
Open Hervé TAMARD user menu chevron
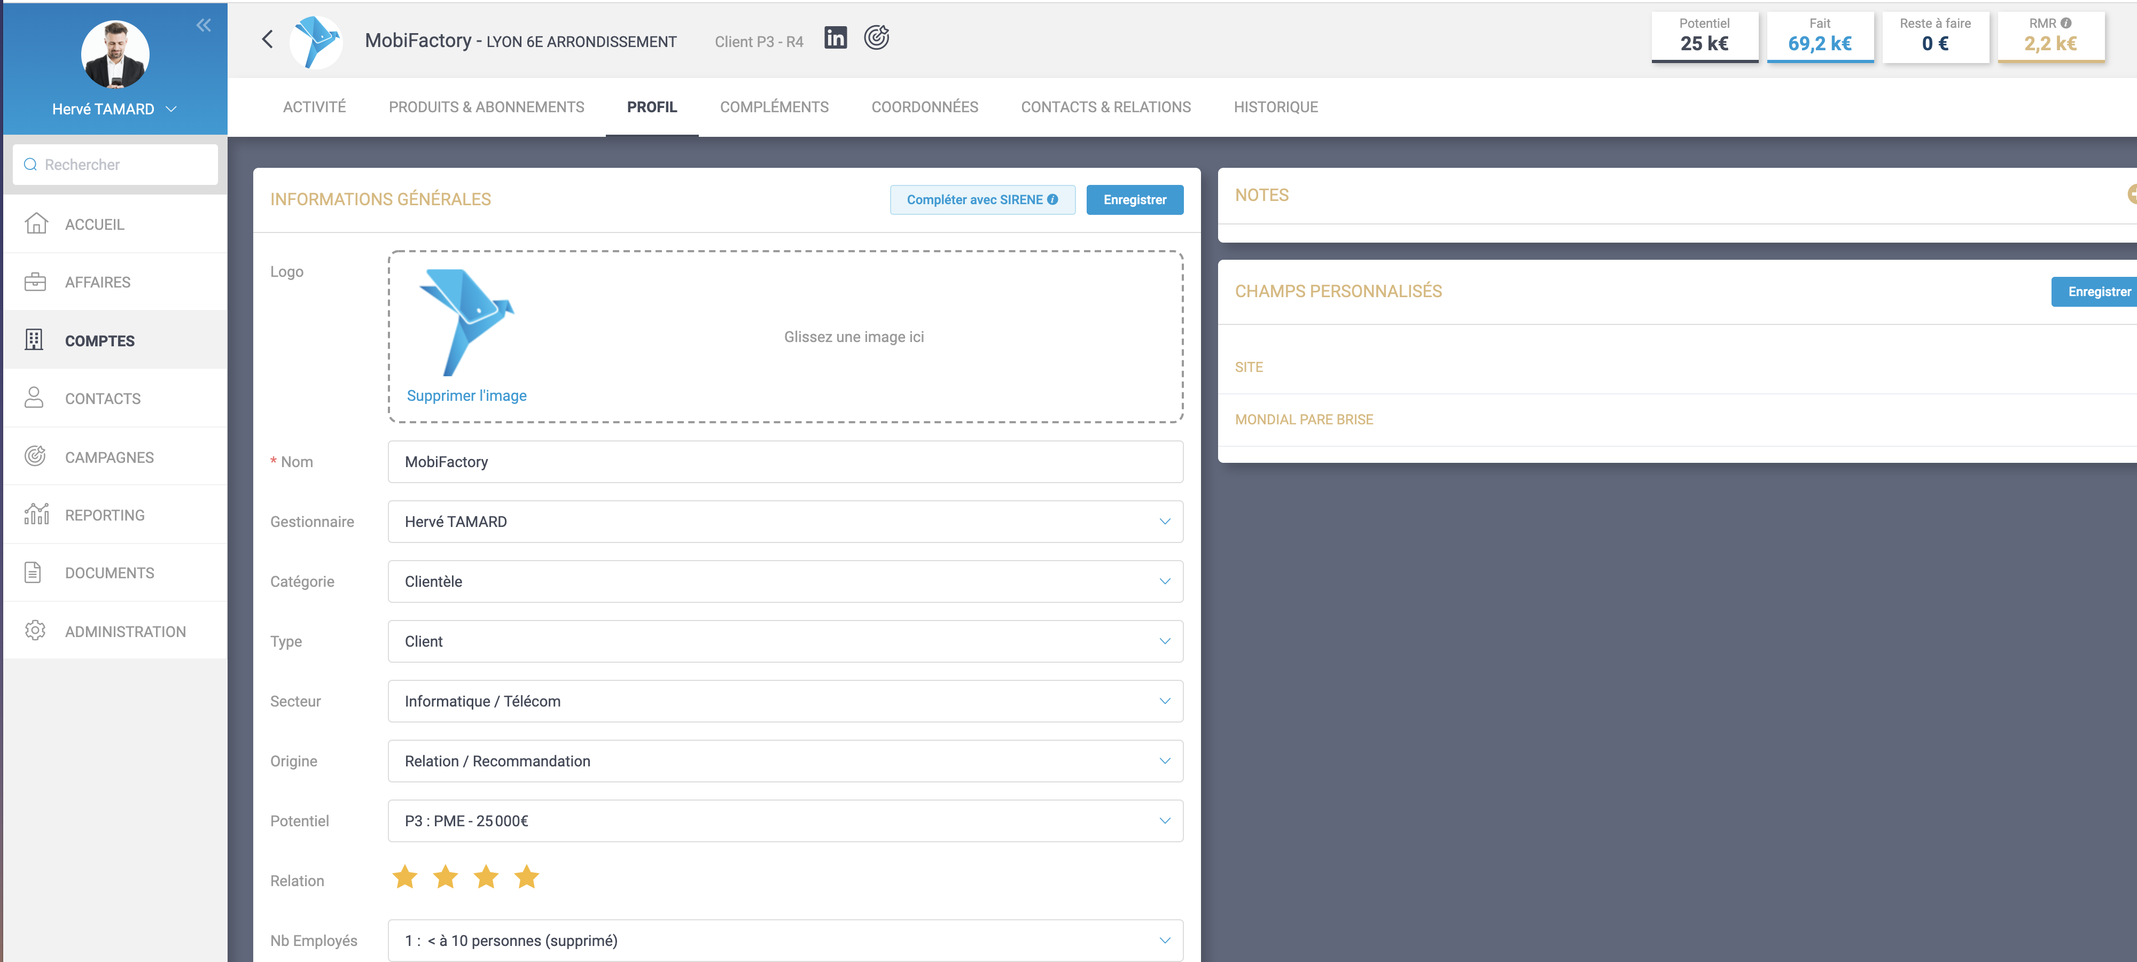click(171, 108)
